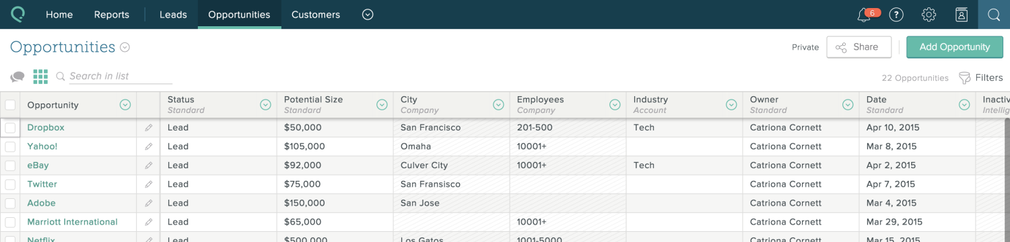Screen dimensions: 1010x242
Task: Open the help question mark icon
Action: [x=896, y=15]
